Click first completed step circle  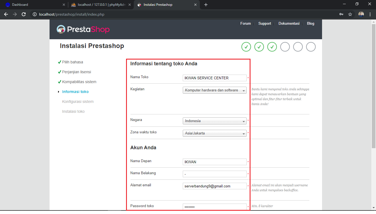tap(246, 47)
